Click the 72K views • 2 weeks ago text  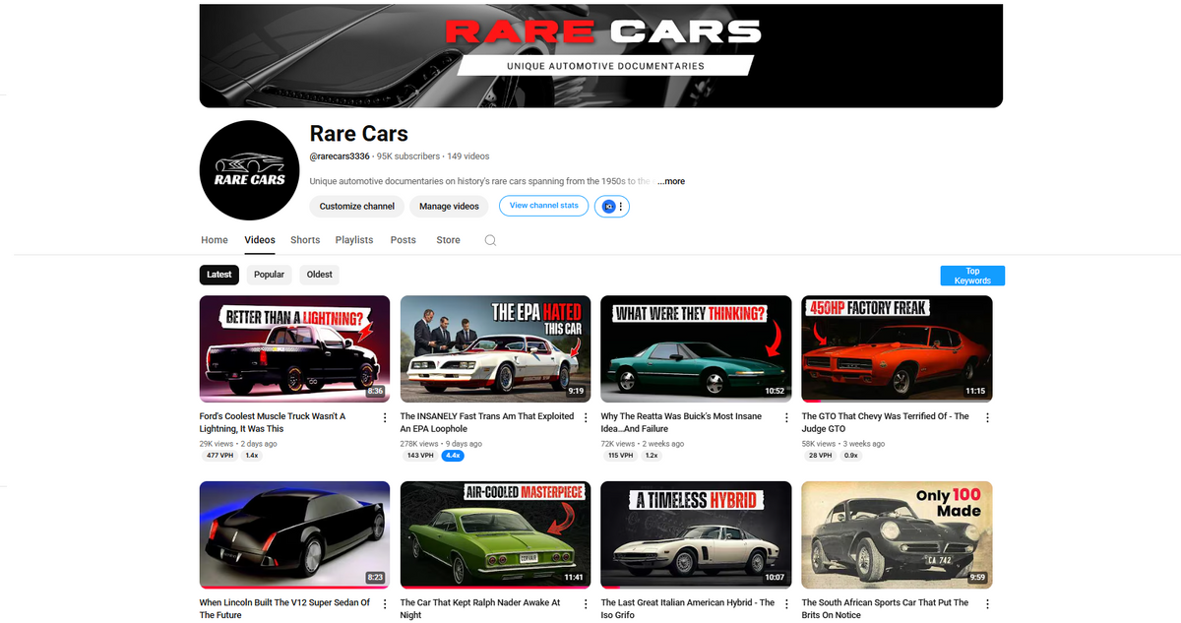(643, 444)
